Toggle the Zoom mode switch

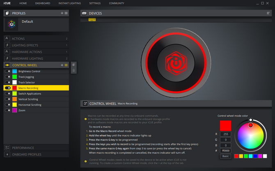pos(8,110)
